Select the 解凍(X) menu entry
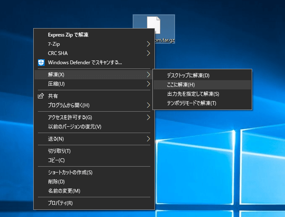This screenshot has height=217, width=285. coord(94,75)
